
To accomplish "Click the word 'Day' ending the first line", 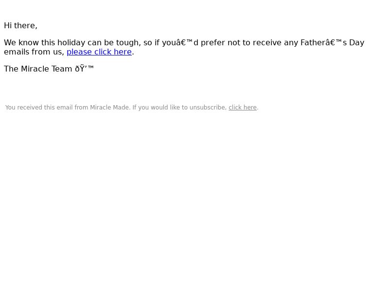I will [x=356, y=42].
